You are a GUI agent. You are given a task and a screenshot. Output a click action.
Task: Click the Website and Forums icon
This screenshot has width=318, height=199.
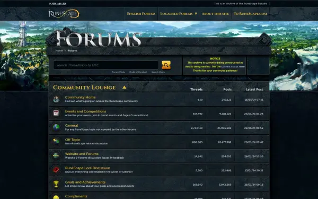56,155
